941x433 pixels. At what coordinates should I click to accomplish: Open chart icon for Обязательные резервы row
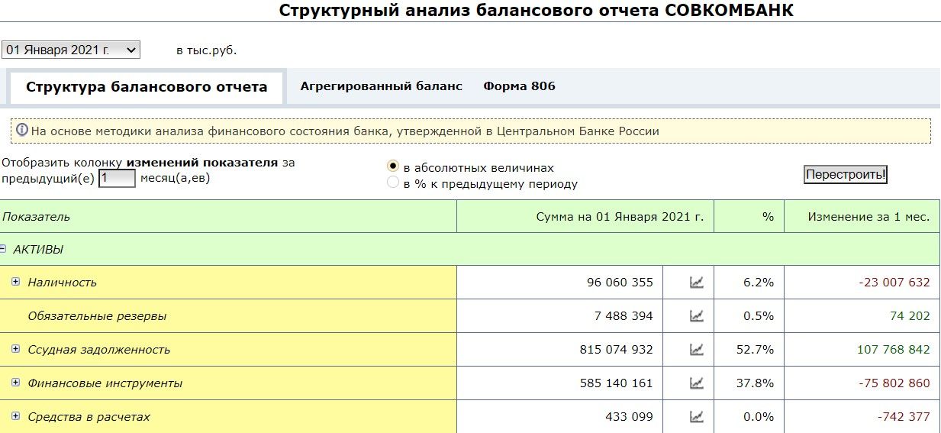[696, 316]
